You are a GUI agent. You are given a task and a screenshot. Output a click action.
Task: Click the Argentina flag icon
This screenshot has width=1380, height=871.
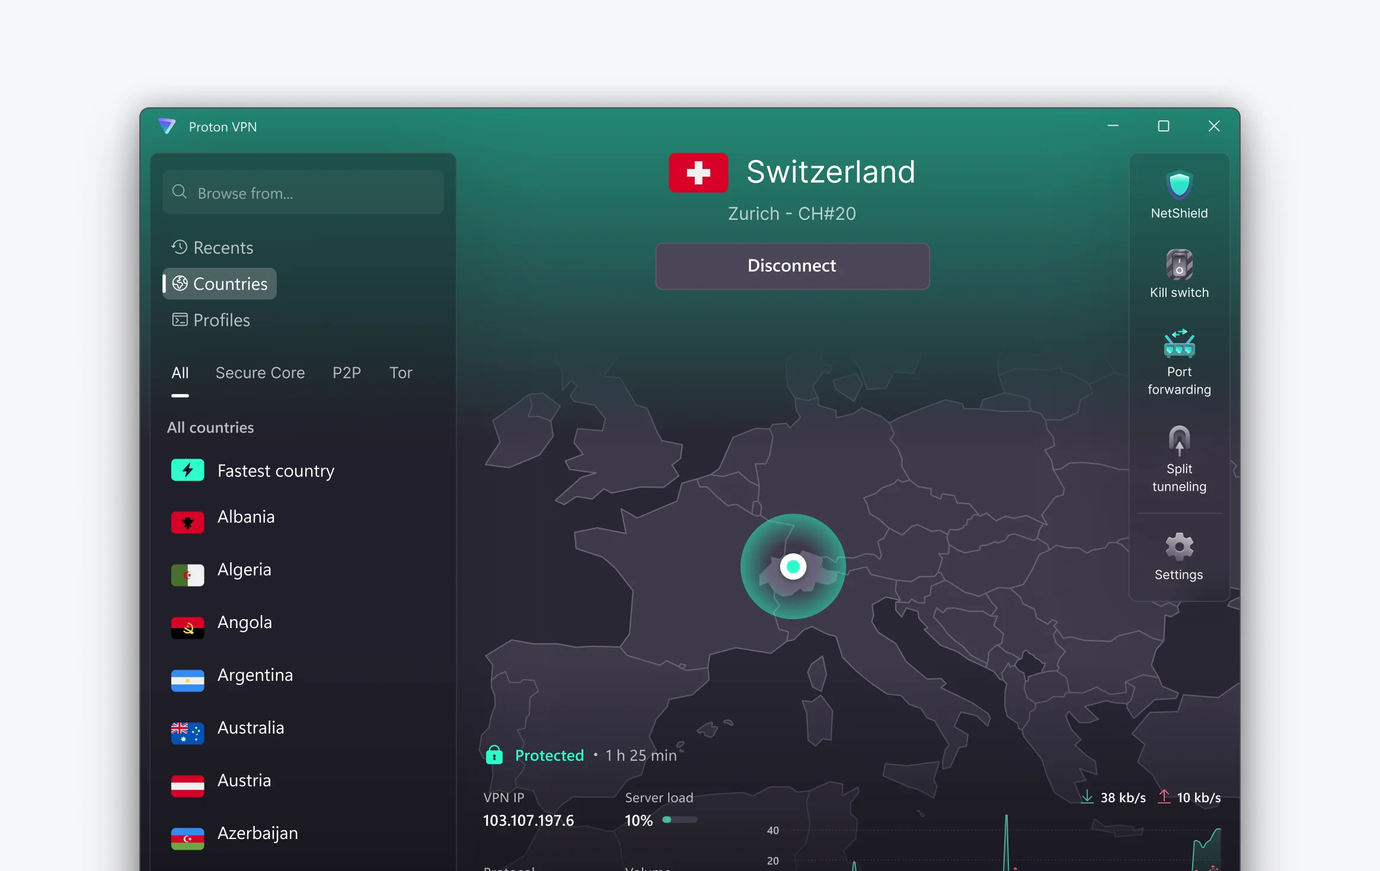(187, 681)
